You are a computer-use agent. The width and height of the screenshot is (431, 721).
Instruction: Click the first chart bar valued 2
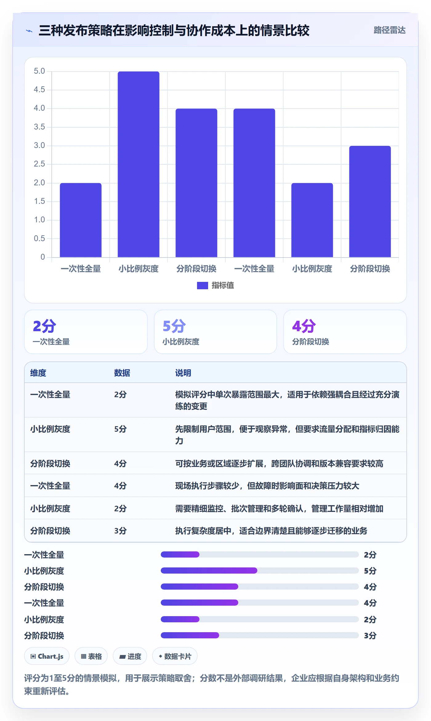tap(81, 220)
